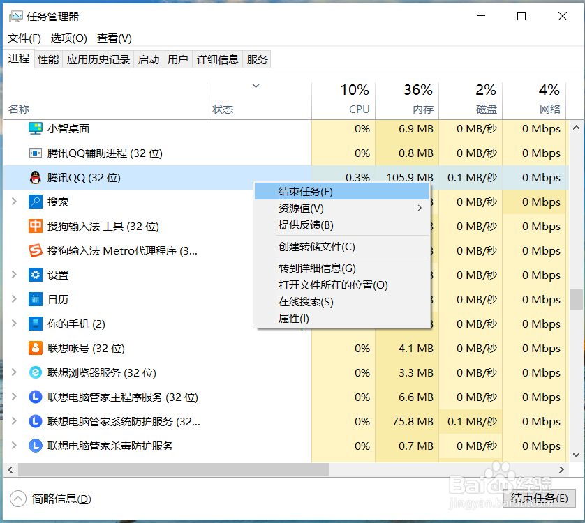The image size is (585, 523).
Task: Click the 日历 calendar icon
Action: pos(36,299)
